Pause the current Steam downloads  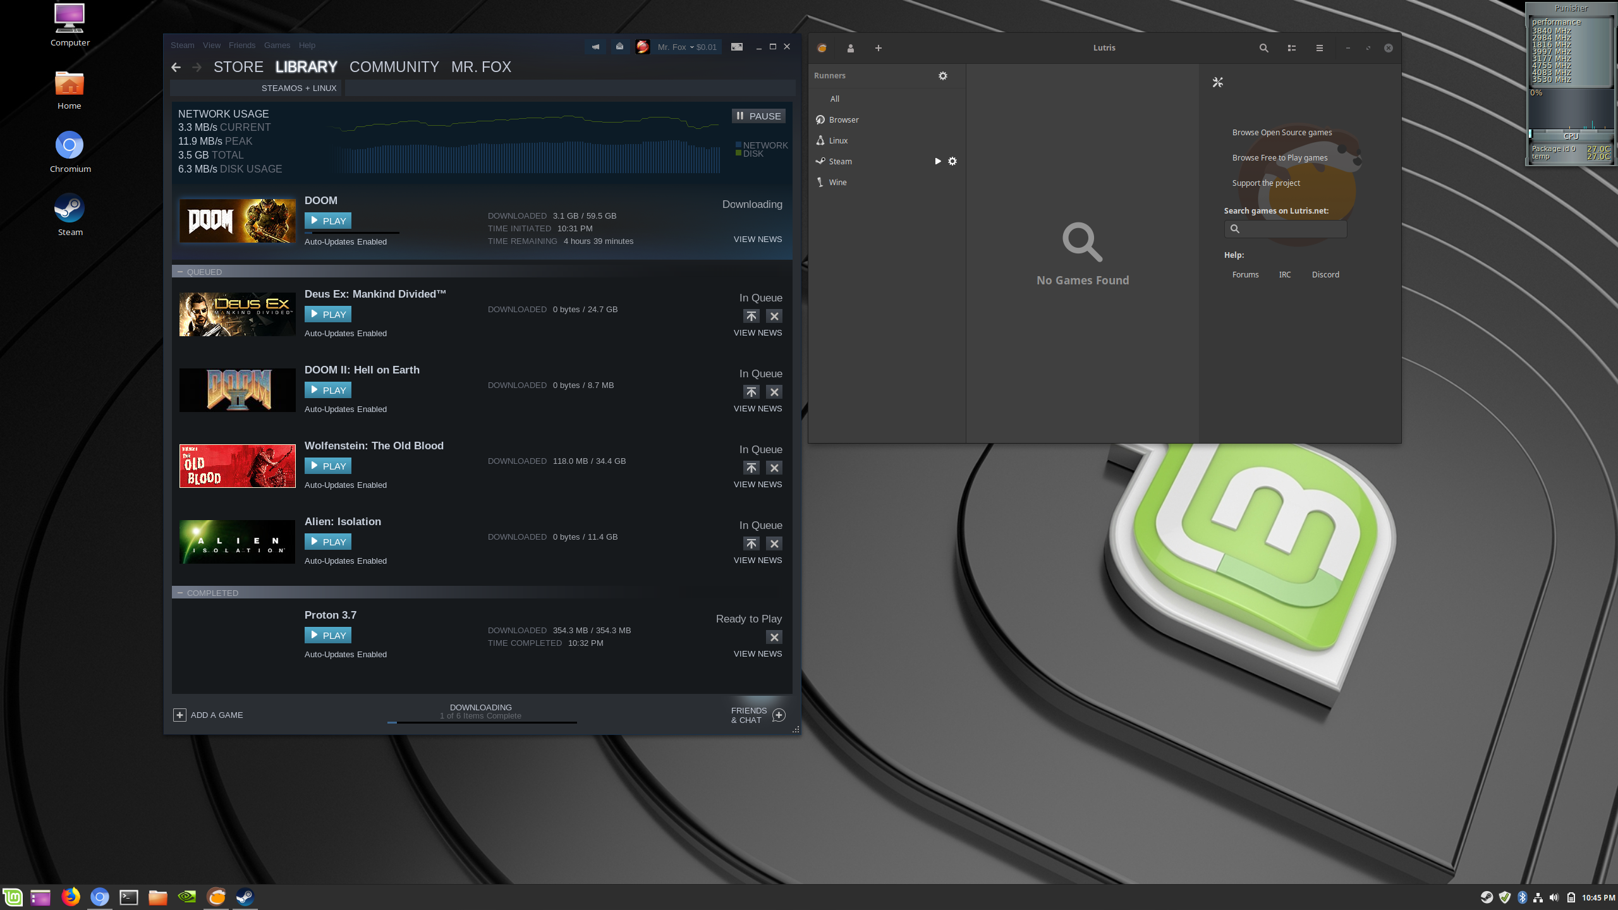pos(758,116)
